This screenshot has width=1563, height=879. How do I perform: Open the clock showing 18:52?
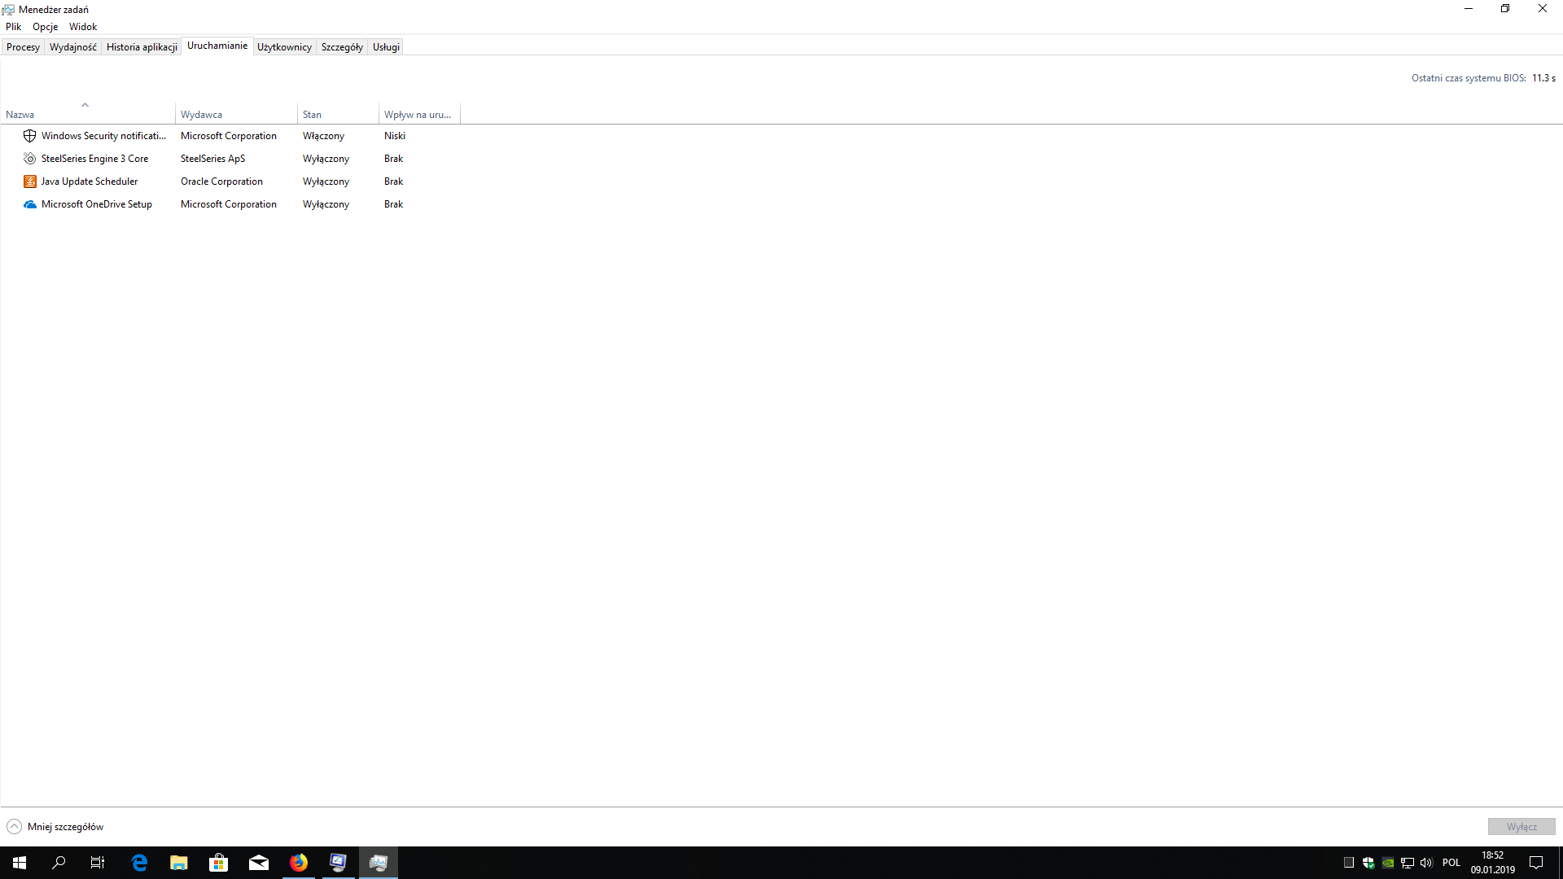(1493, 863)
